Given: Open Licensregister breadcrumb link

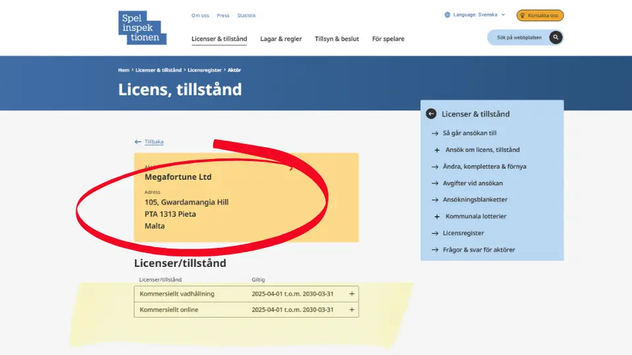Looking at the screenshot, I should pyautogui.click(x=204, y=70).
